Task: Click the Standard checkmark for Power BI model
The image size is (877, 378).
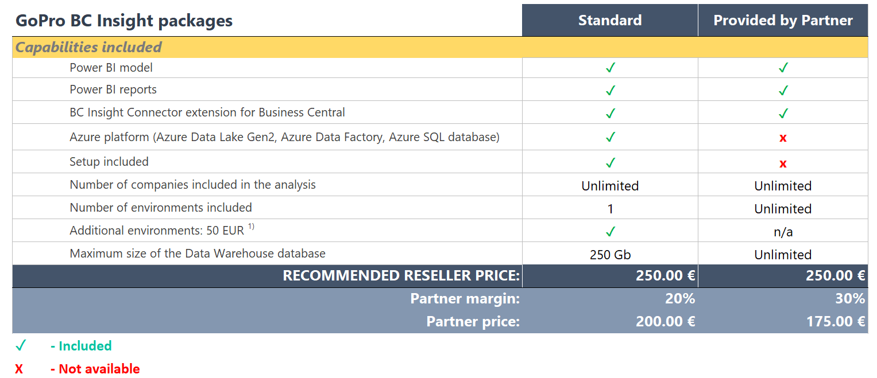Action: pos(610,68)
